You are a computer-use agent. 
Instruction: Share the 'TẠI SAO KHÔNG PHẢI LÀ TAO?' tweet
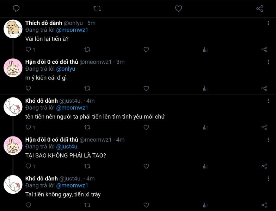[x=264, y=166]
